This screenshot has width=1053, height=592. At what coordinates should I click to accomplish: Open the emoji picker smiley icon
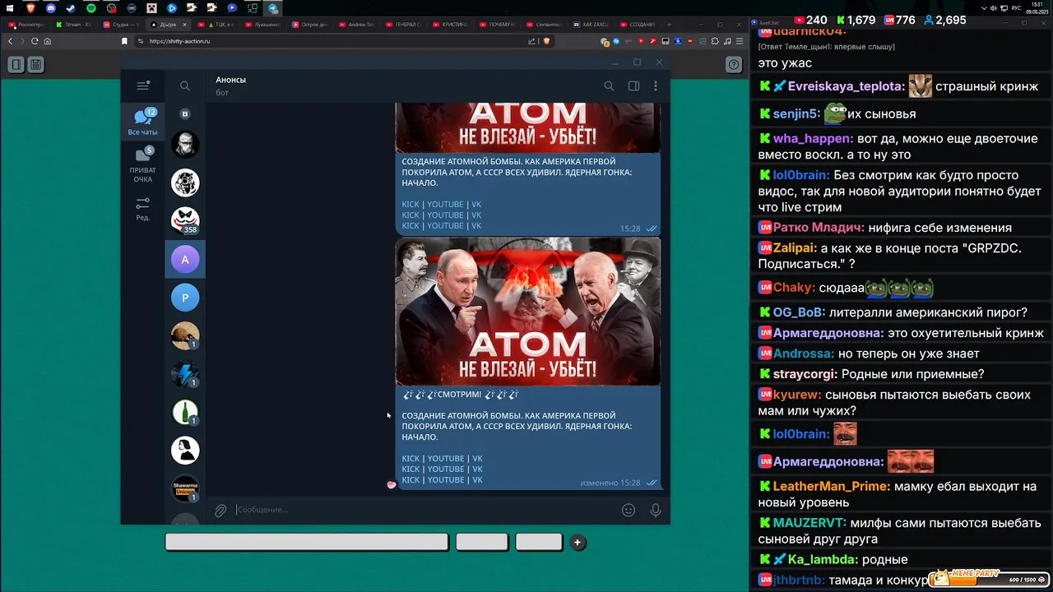629,510
